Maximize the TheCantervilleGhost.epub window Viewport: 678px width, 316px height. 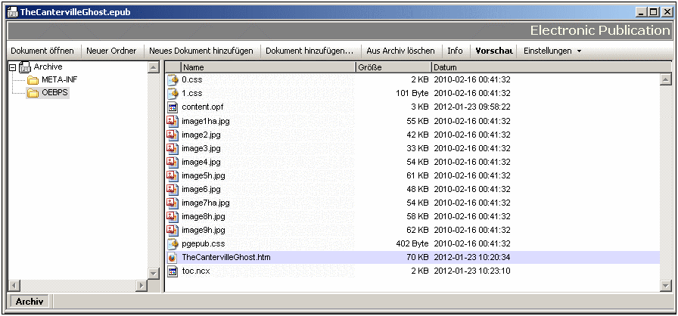[x=653, y=13]
